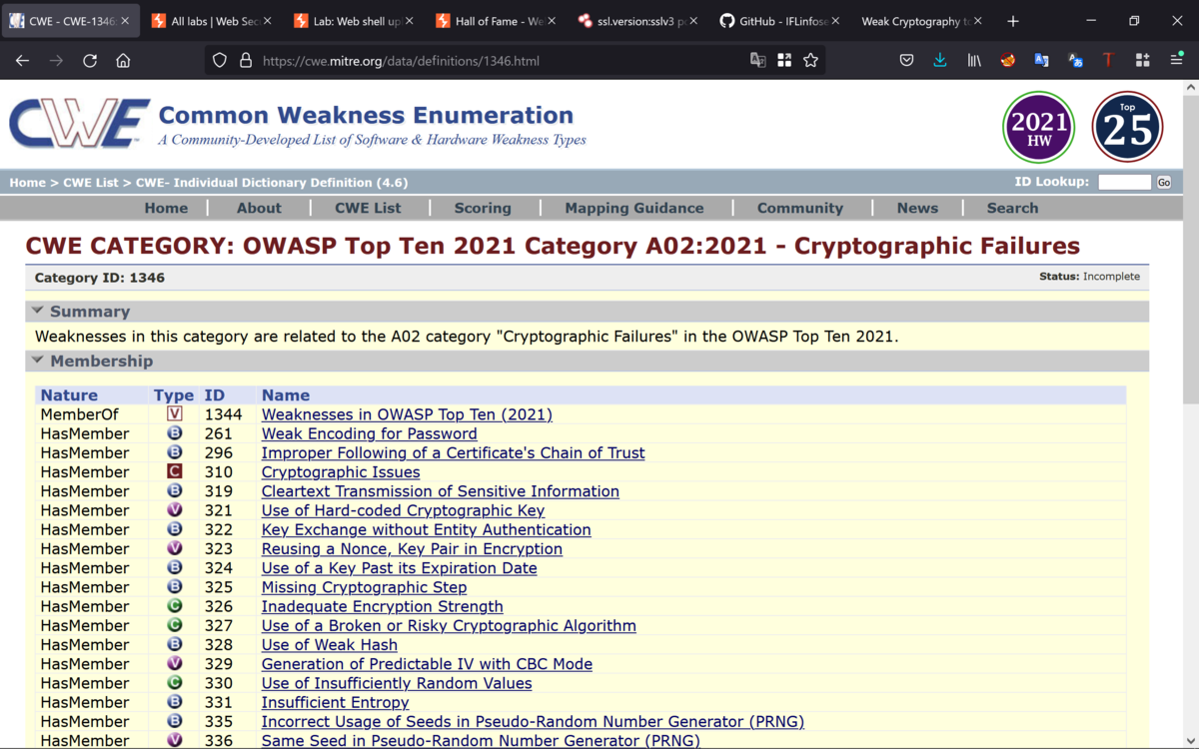This screenshot has height=749, width=1199.
Task: Open the blue Google Translate extension
Action: [x=1041, y=61]
